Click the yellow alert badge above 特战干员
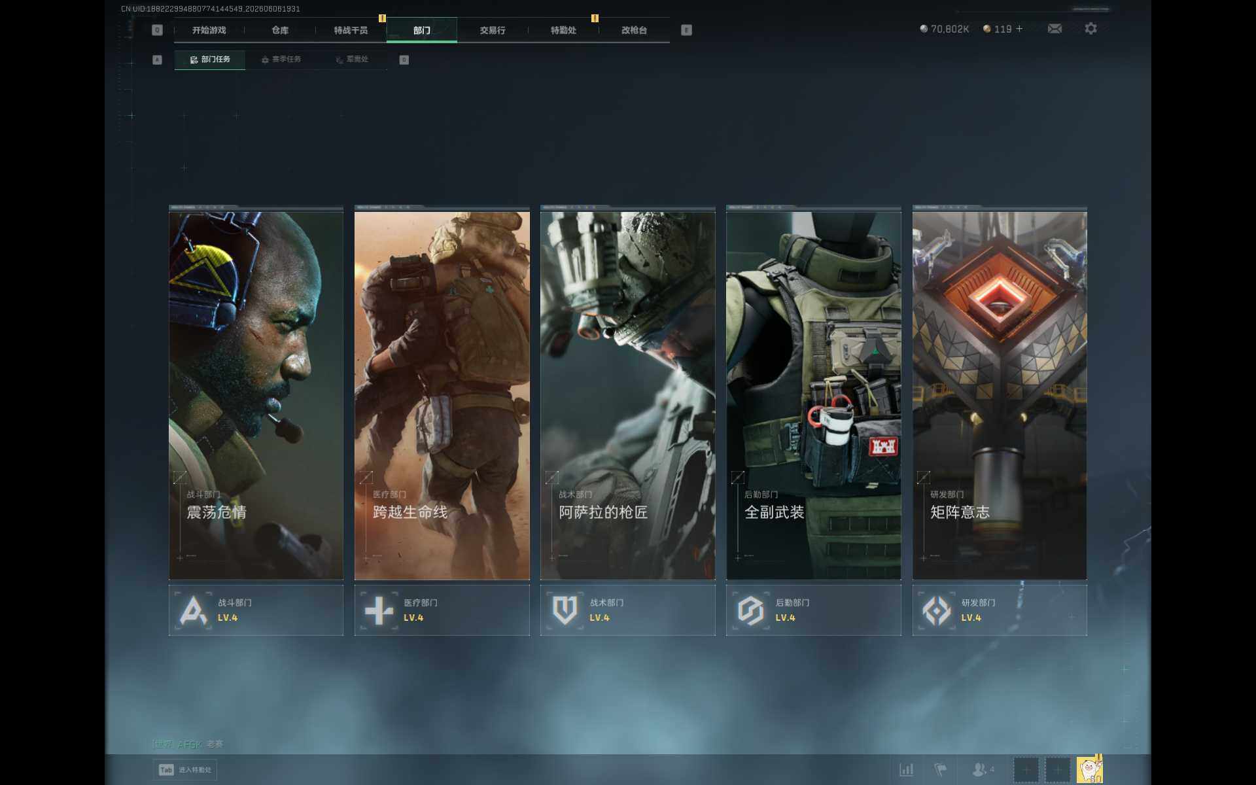The image size is (1256, 785). 382,18
